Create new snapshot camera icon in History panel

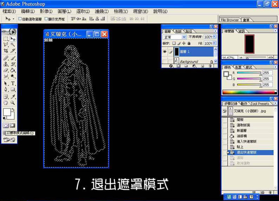(262, 193)
